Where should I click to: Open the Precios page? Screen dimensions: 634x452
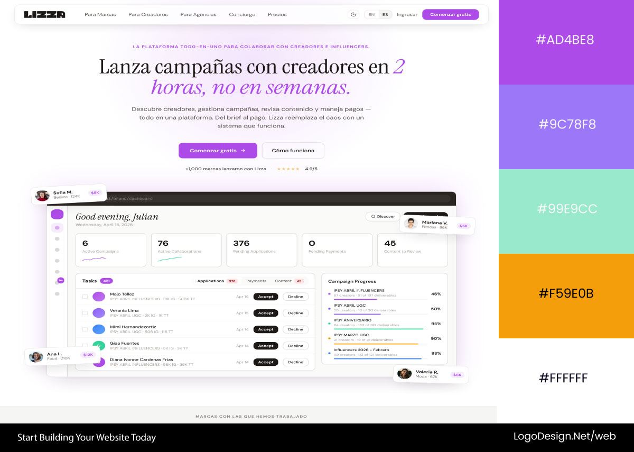[x=277, y=14]
